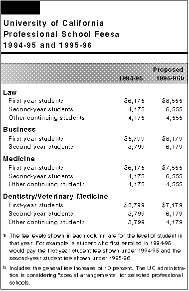Click the 1994-95 column header

click(131, 78)
